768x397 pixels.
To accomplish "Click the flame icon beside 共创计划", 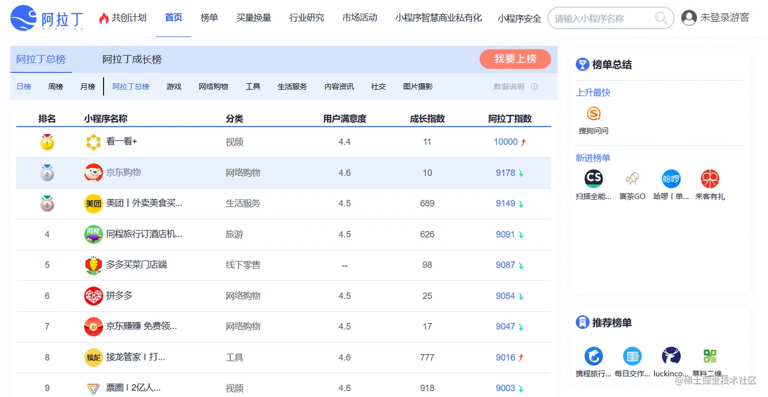I will (x=104, y=18).
